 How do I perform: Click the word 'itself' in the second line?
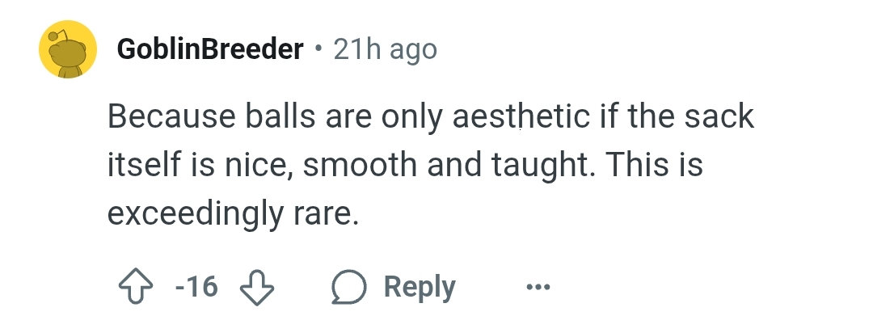click(x=145, y=165)
